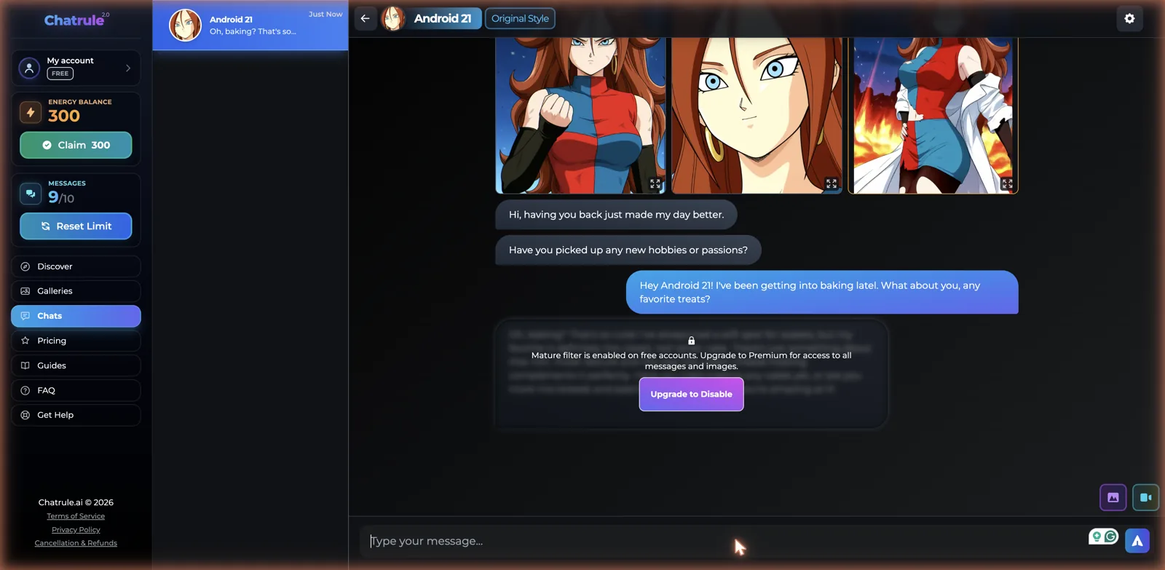Click the messages chat bubble icon
Image resolution: width=1165 pixels, height=570 pixels.
(x=31, y=194)
